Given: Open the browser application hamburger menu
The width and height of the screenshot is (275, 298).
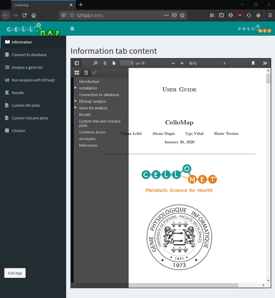Looking at the screenshot, I should (x=270, y=16).
